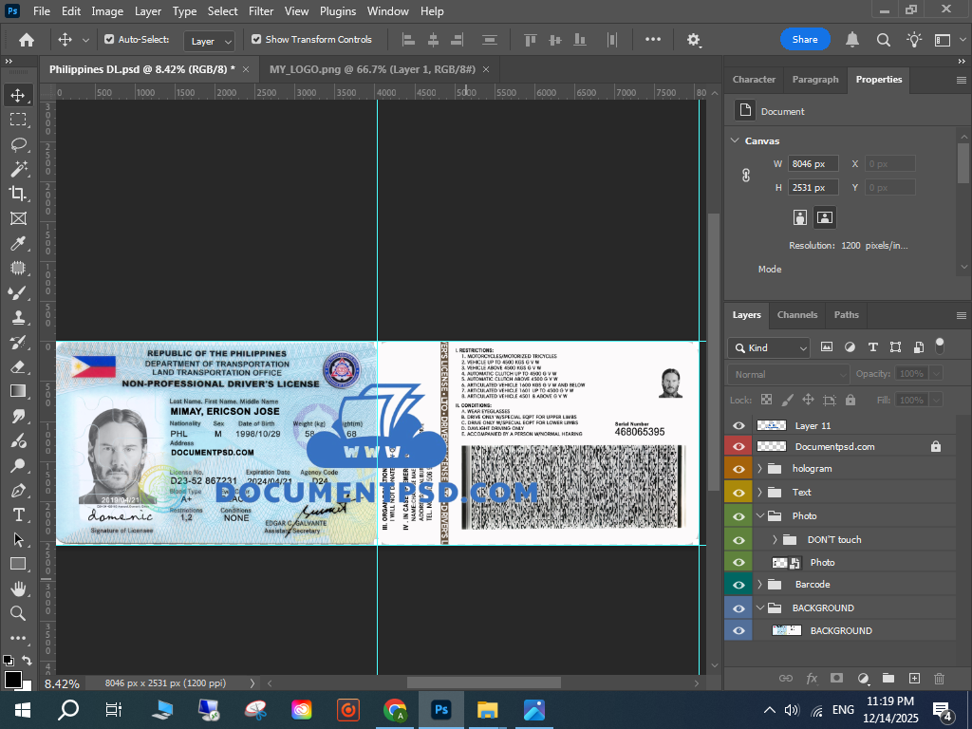The width and height of the screenshot is (972, 729).
Task: Click the create new layer icon
Action: point(914,678)
